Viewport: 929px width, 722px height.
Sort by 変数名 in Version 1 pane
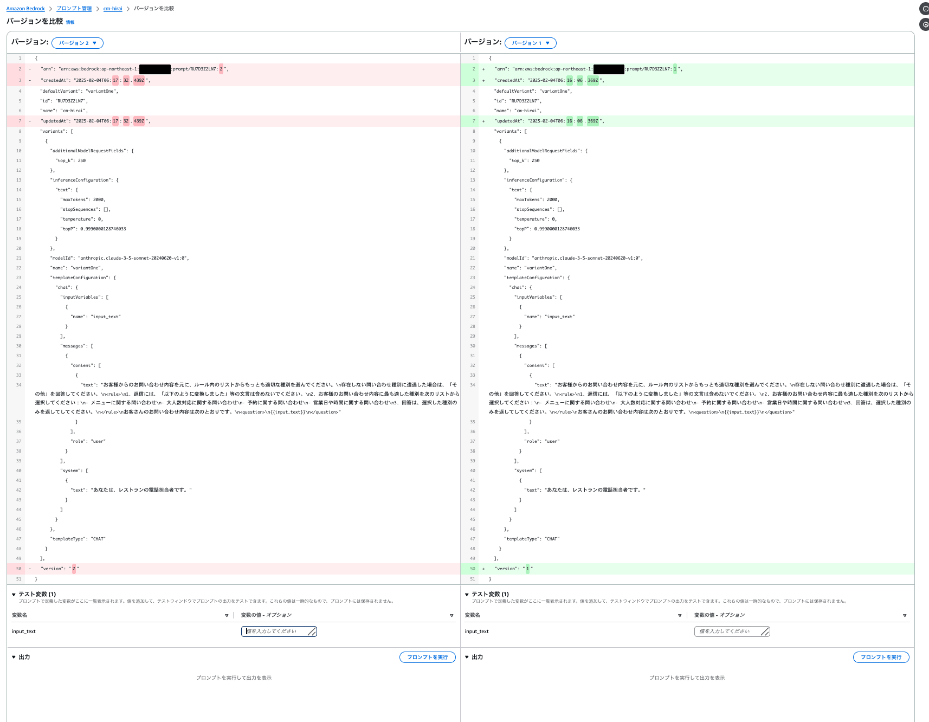pyautogui.click(x=680, y=616)
